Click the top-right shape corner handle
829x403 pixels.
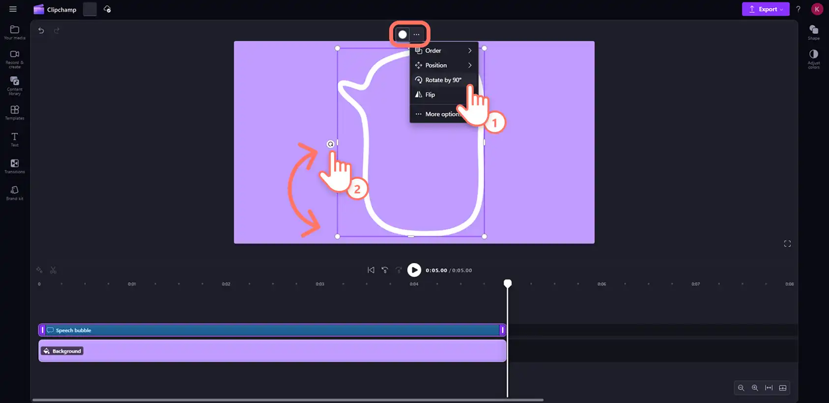[484, 48]
